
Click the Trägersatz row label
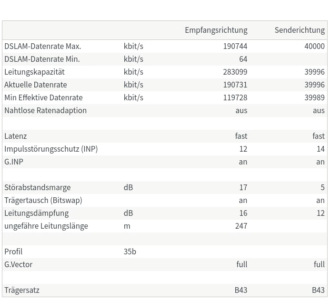pos(22,290)
